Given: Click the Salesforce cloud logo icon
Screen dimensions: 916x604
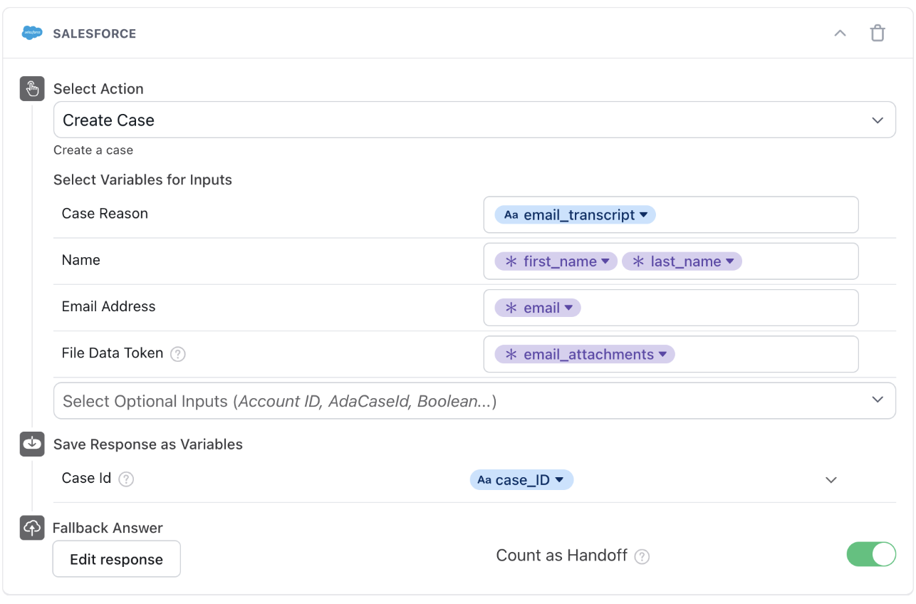Looking at the screenshot, I should 33,33.
